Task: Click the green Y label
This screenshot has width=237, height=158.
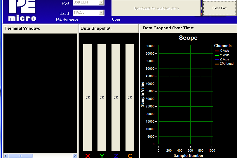Action: 102,156
